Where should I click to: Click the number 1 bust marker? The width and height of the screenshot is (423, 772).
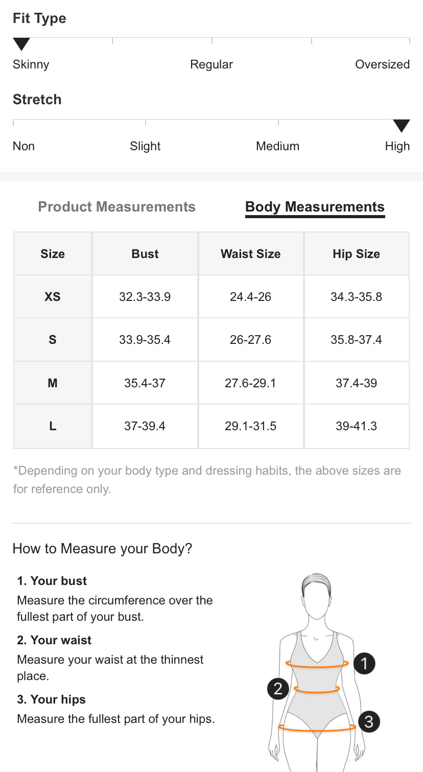point(364,663)
